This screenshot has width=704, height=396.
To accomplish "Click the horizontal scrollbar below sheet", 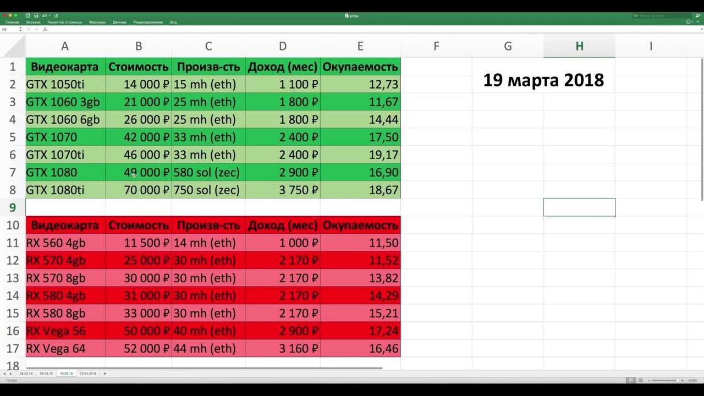I will click(x=204, y=368).
